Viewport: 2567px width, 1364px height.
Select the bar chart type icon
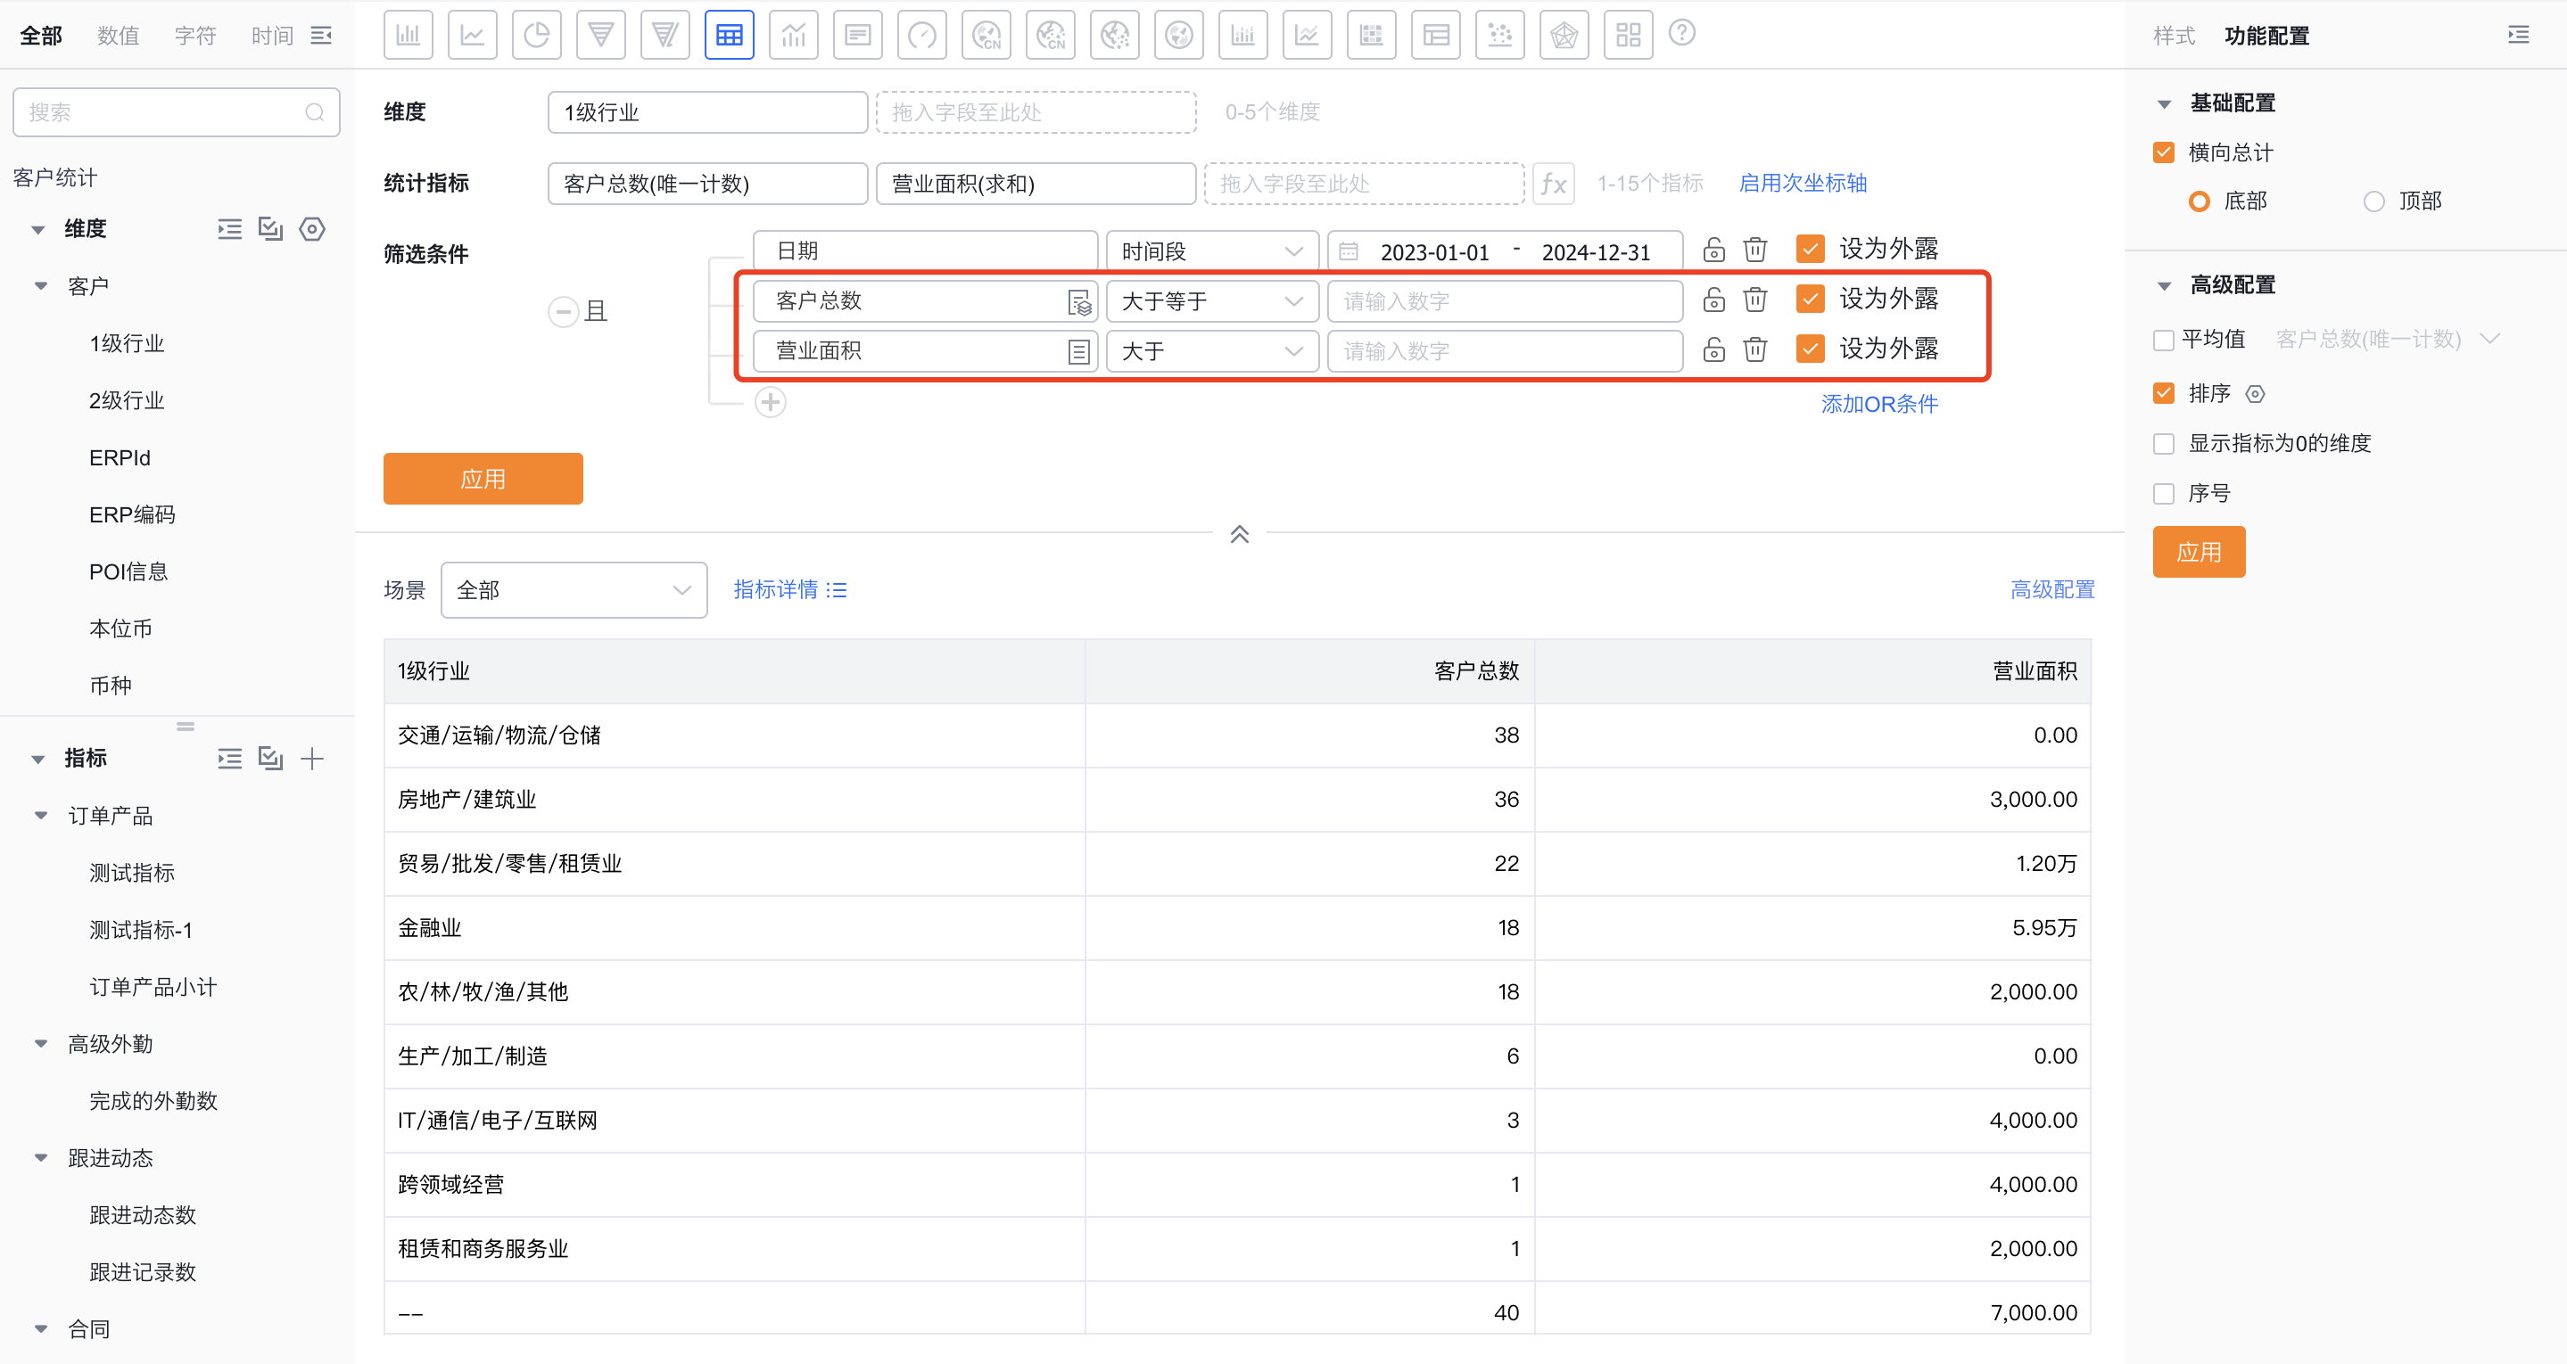coord(409,34)
